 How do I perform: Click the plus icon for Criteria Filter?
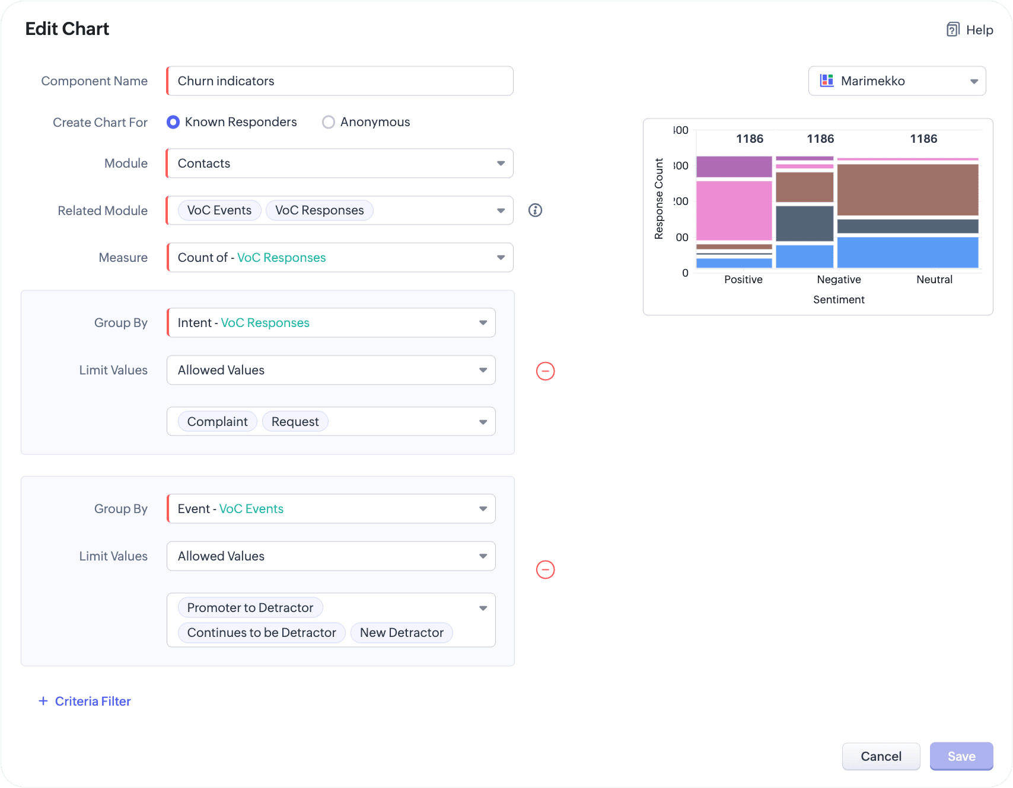pyautogui.click(x=43, y=701)
